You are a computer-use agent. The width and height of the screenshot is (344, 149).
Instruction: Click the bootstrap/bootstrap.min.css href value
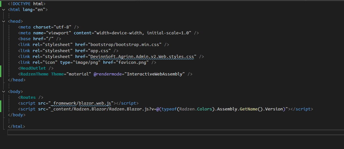point(125,45)
